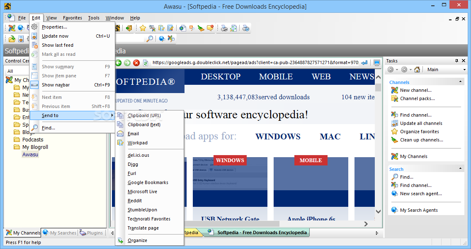Screen dimensions: 471x249
Task: Click the blue go arrow after the URL
Action: tap(364, 62)
